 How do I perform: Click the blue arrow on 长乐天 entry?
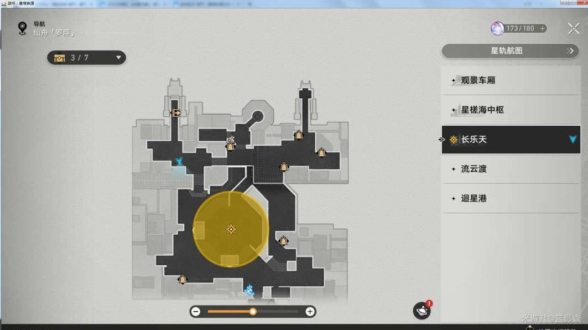point(573,140)
